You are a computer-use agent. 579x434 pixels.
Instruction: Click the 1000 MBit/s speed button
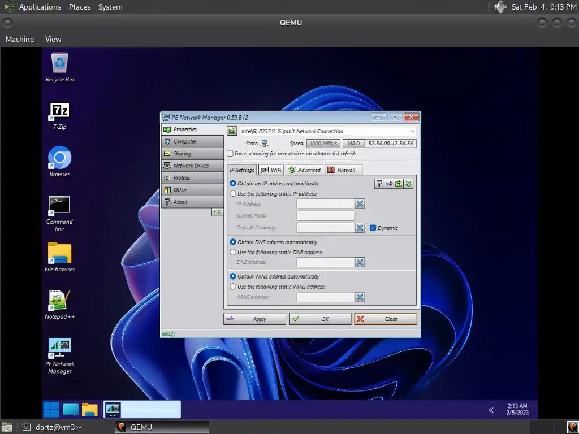[x=323, y=143]
